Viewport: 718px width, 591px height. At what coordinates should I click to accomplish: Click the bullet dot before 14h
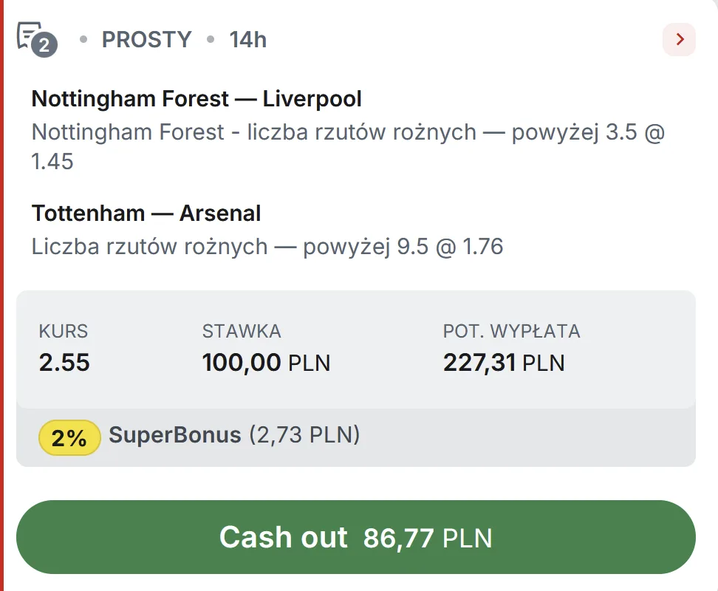coord(209,41)
